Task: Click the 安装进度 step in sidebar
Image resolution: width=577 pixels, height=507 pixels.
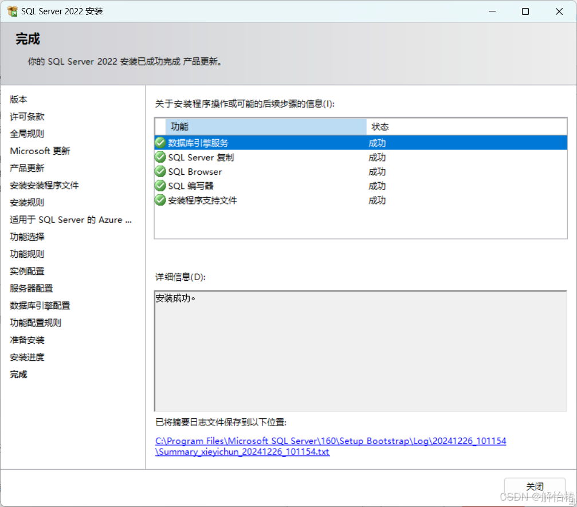Action: (x=27, y=357)
